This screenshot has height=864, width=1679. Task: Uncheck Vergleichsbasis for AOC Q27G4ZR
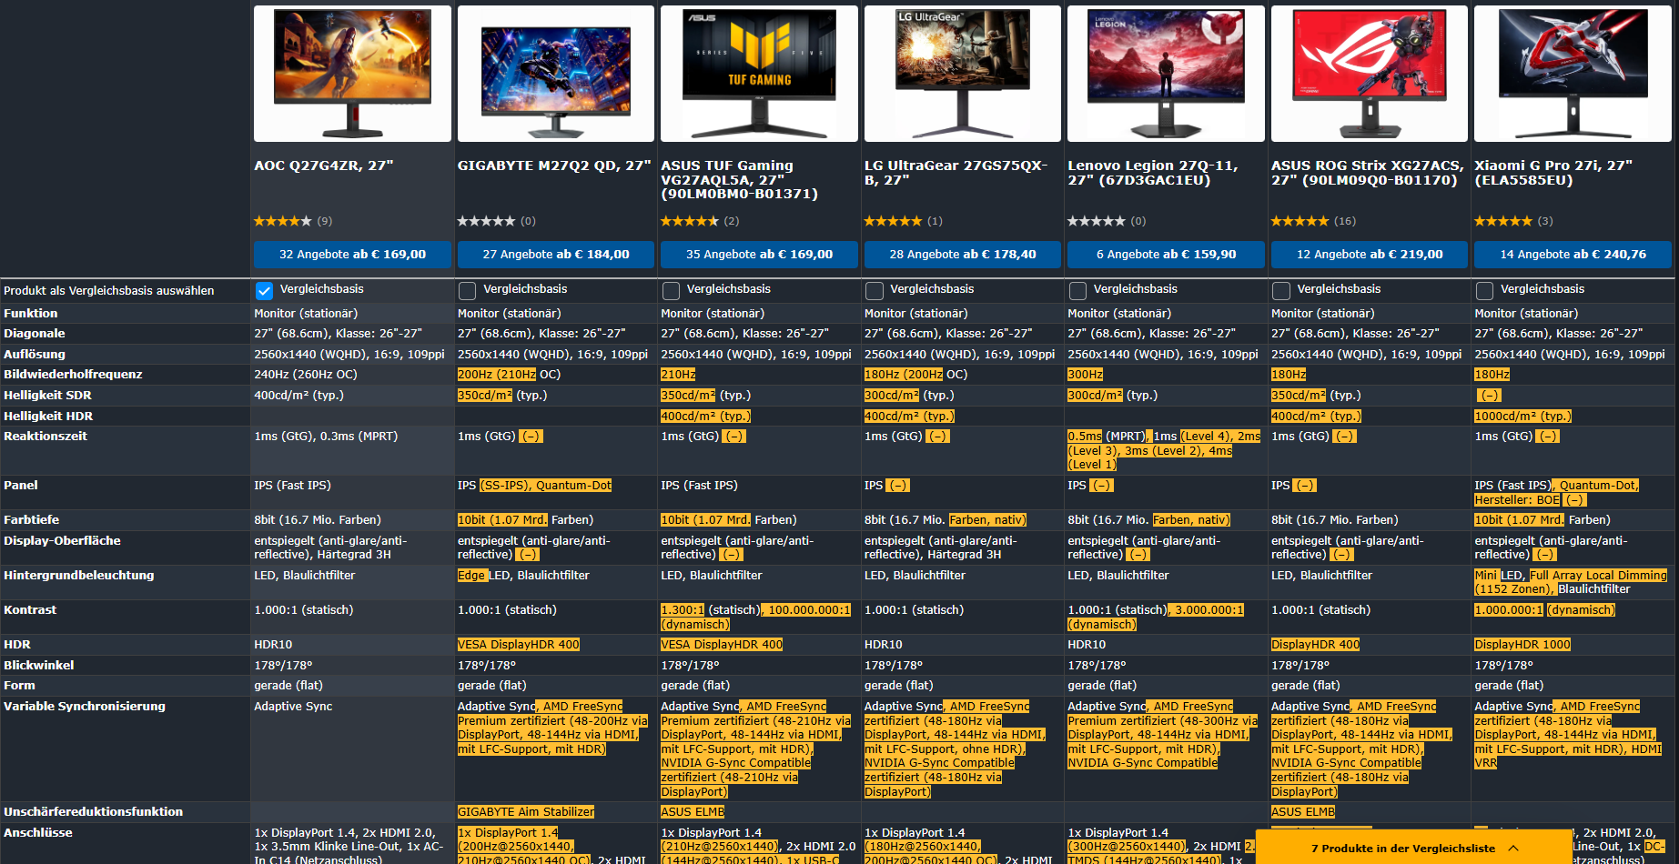(264, 290)
